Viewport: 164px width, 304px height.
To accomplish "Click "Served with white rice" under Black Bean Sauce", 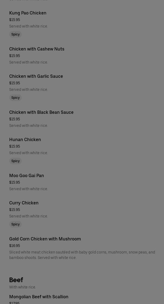I will pyautogui.click(x=29, y=126).
